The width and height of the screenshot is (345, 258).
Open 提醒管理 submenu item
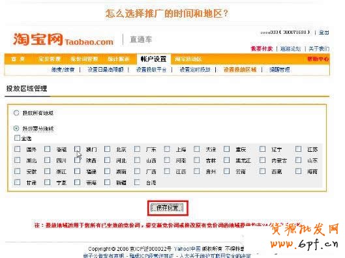280,70
